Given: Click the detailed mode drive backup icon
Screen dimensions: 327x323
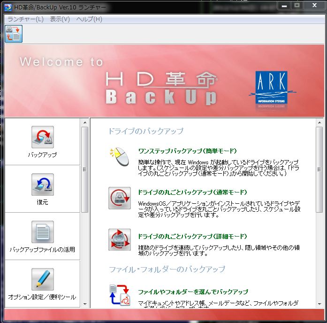Looking at the screenshot, I should 120,239.
